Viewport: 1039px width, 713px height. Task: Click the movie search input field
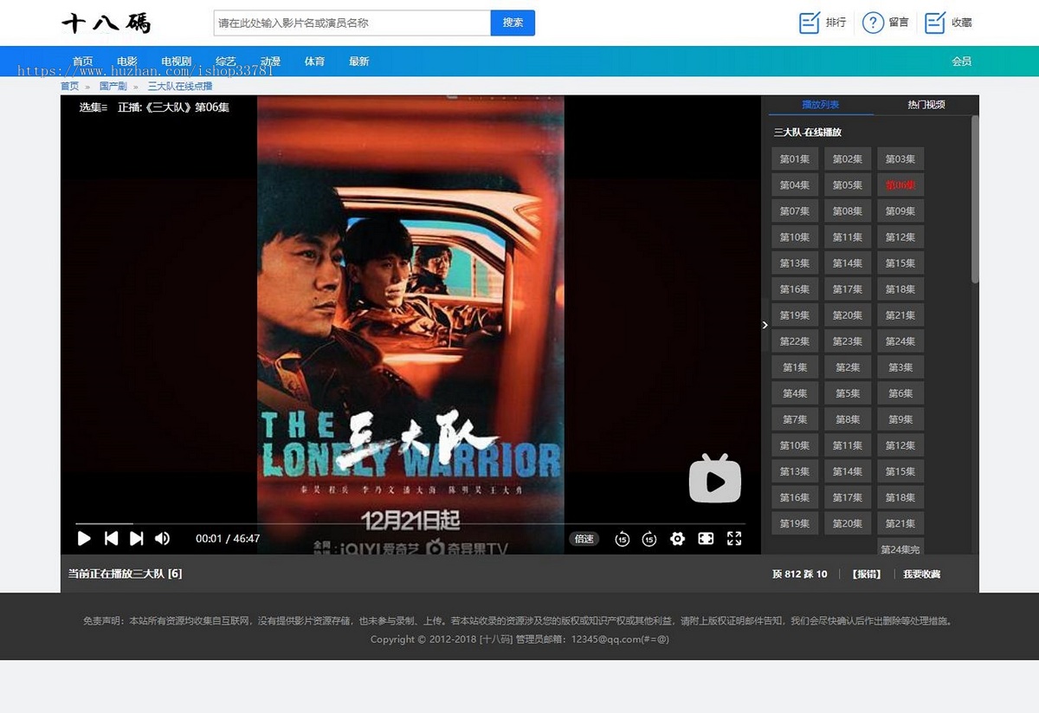pos(352,23)
